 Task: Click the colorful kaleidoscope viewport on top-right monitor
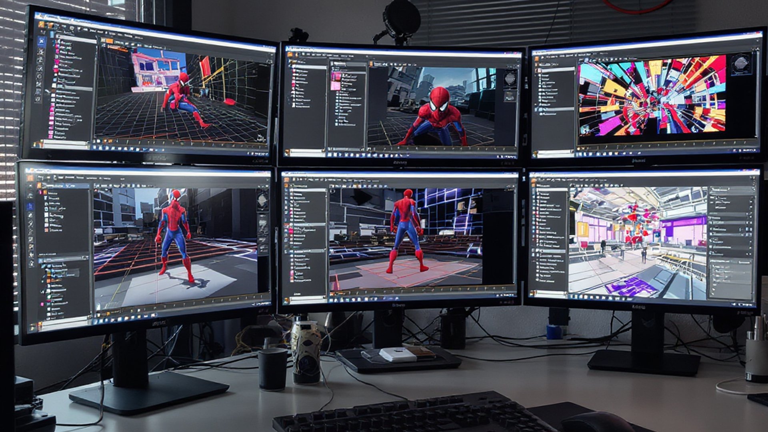pyautogui.click(x=653, y=95)
